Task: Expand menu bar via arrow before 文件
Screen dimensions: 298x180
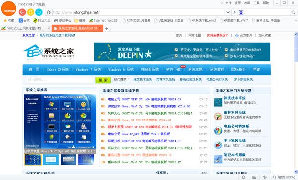Action: 222,3
